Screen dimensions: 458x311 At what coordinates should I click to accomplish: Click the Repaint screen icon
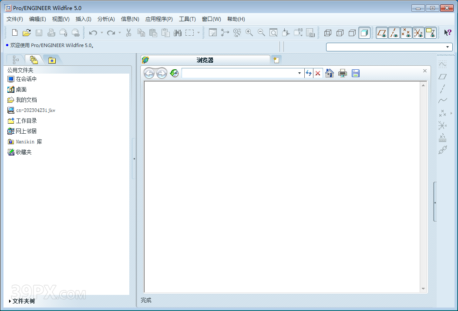pyautogui.click(x=212, y=32)
